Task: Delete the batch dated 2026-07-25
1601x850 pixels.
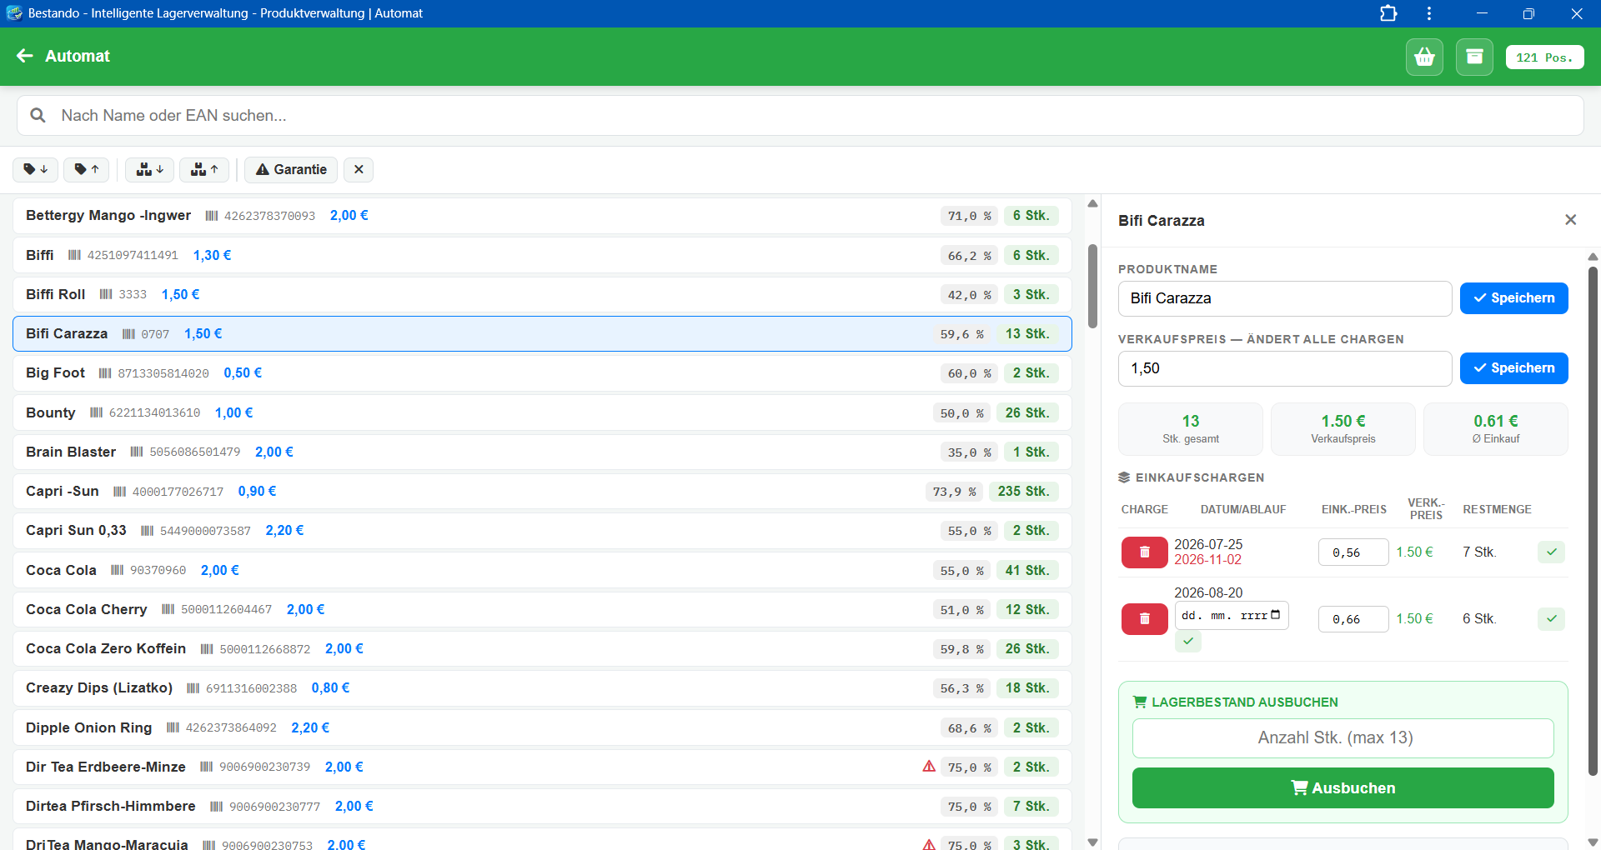Action: (x=1144, y=552)
